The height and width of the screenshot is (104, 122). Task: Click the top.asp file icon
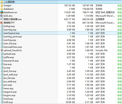[2, 64]
